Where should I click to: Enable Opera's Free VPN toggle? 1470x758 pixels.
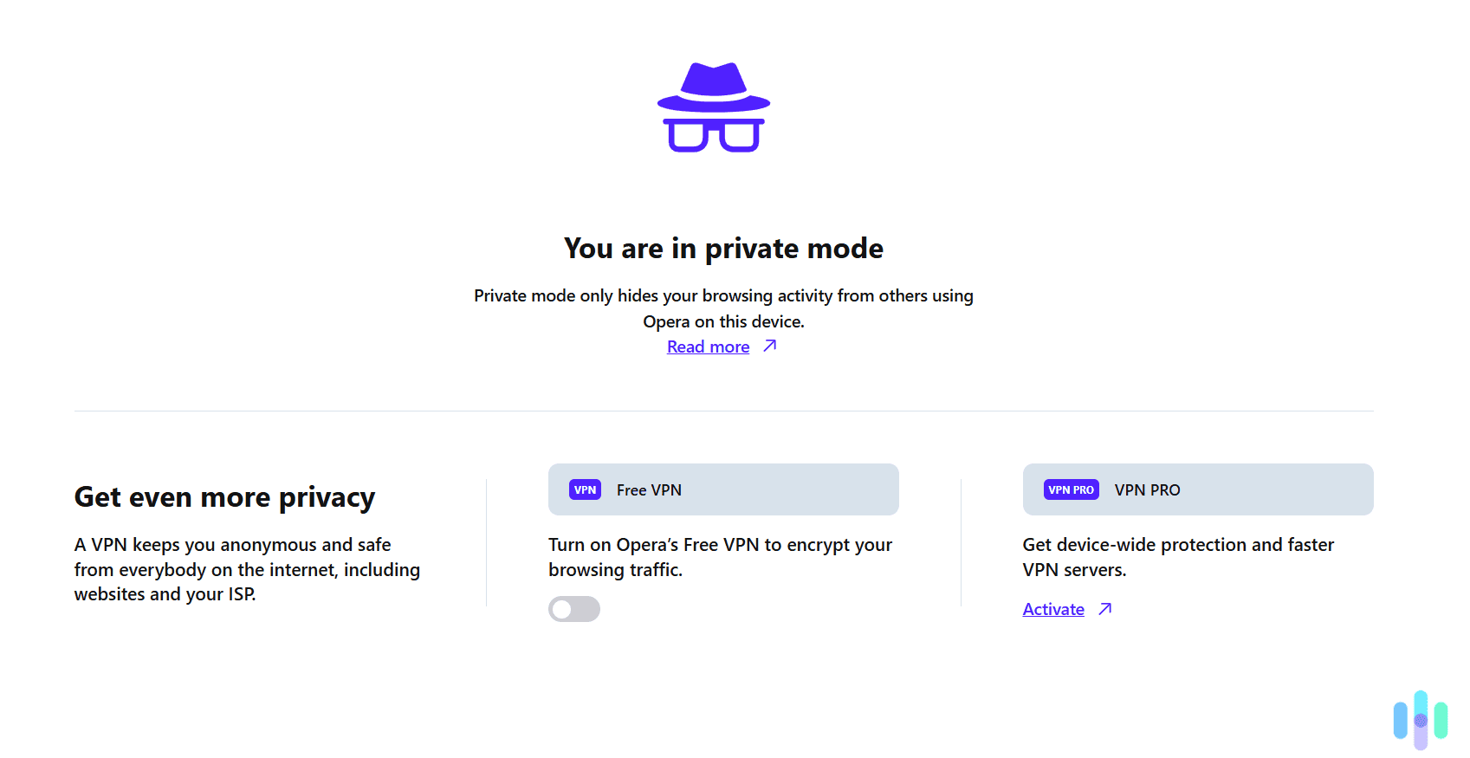[573, 609]
